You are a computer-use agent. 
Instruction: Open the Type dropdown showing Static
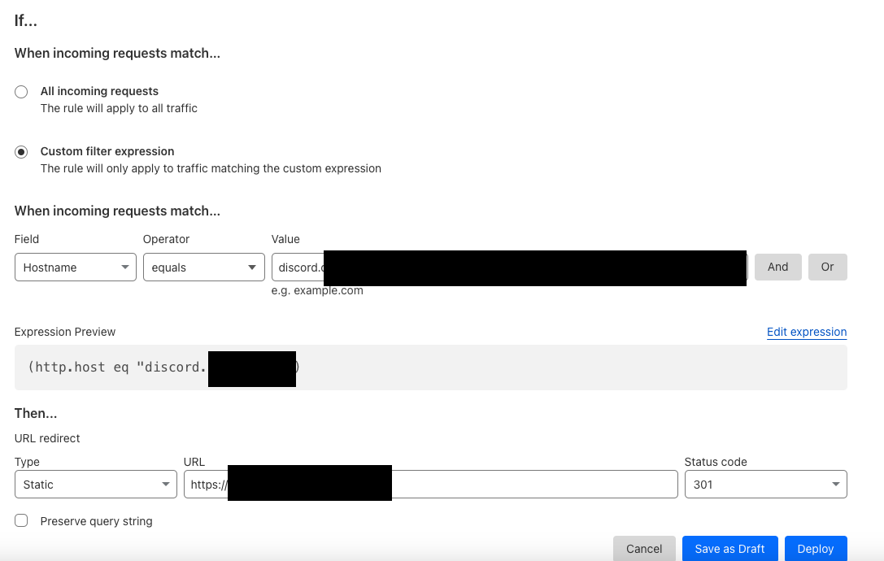point(96,485)
